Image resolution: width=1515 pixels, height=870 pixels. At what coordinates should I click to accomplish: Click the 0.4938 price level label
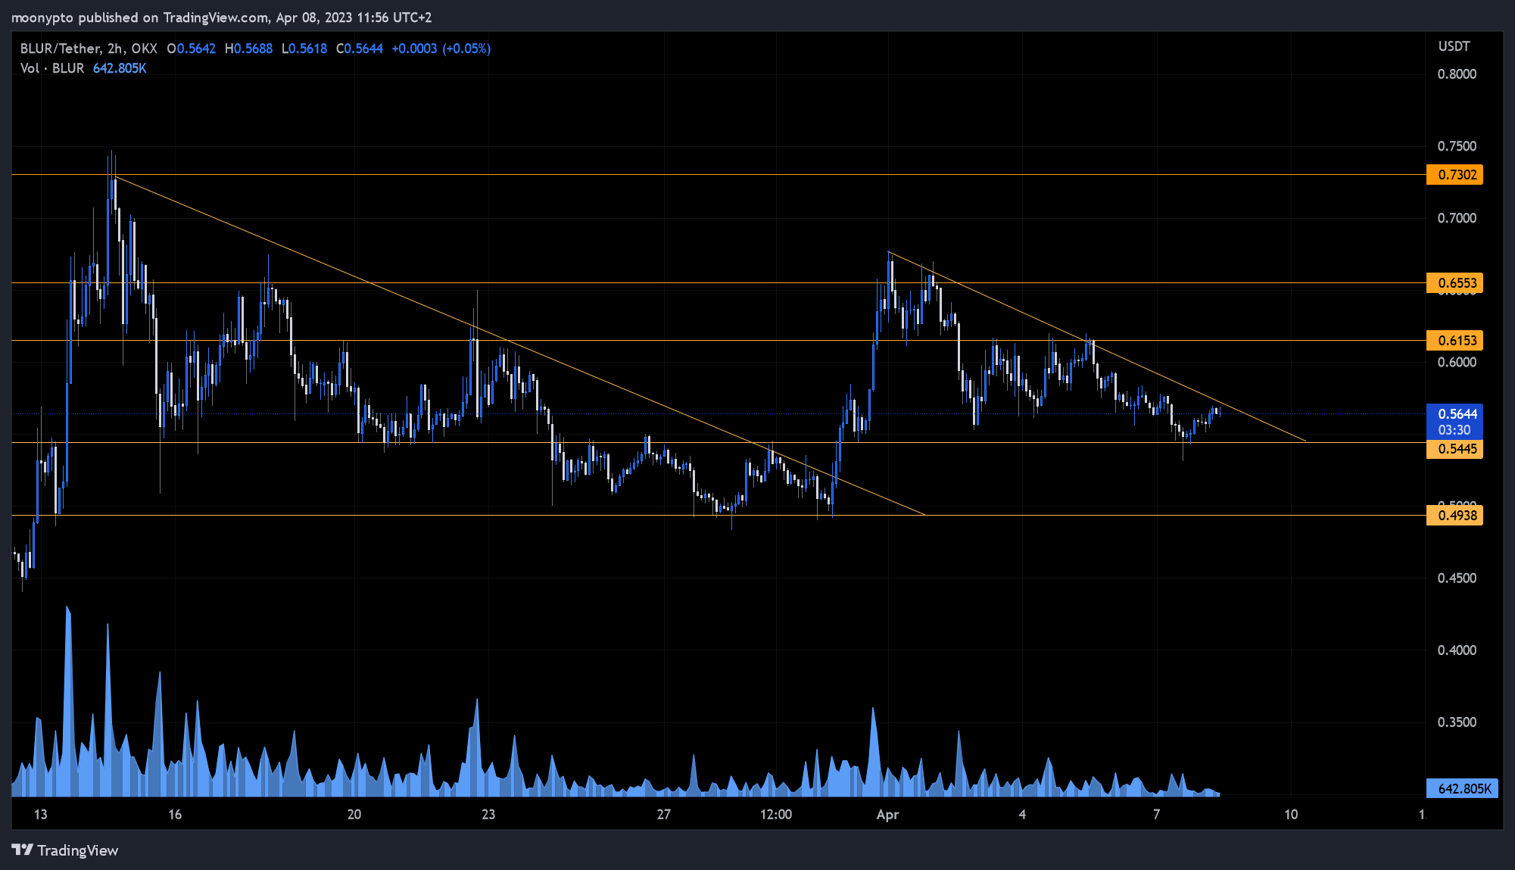tap(1454, 516)
